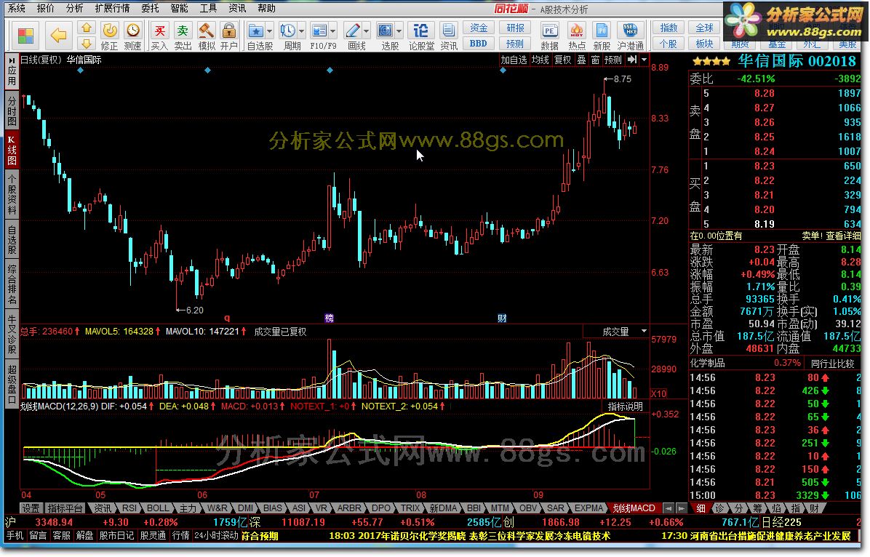870x557 pixels.
Task: Expand the 选股 dropdown arrow
Action: (x=399, y=31)
